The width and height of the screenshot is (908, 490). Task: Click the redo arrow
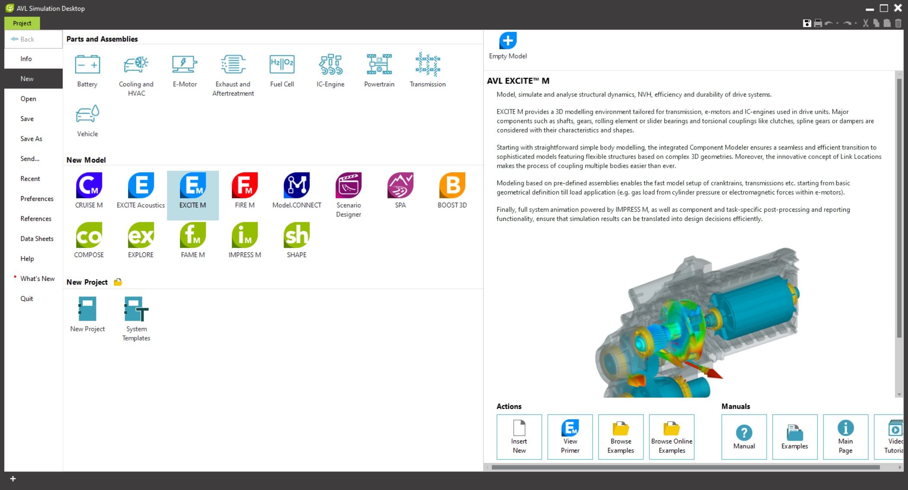coord(847,23)
